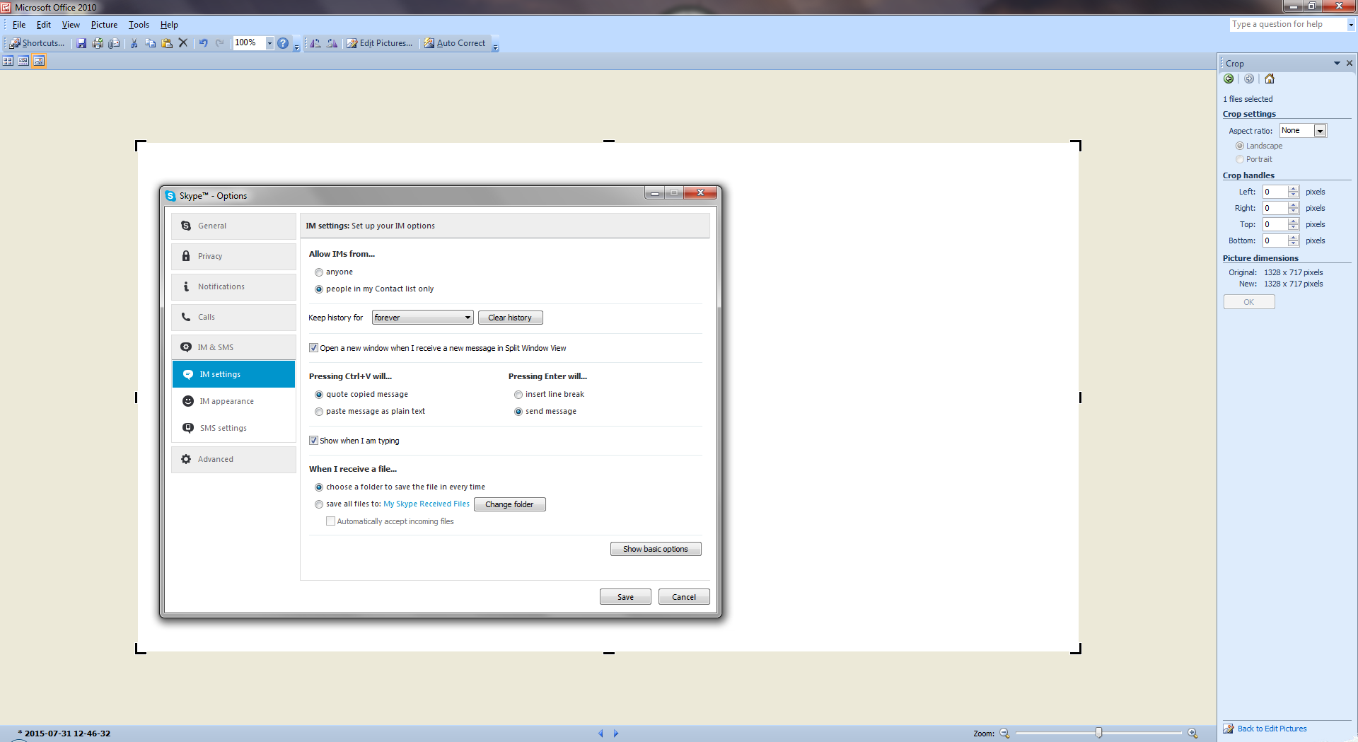
Task: Switch to Single Picture view
Action: click(39, 62)
